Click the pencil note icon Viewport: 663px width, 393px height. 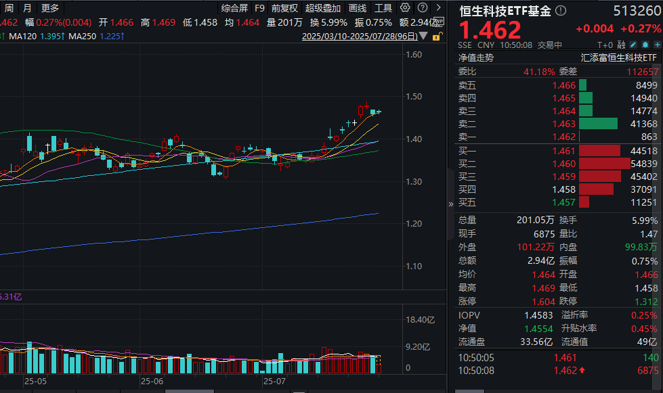coord(633,45)
